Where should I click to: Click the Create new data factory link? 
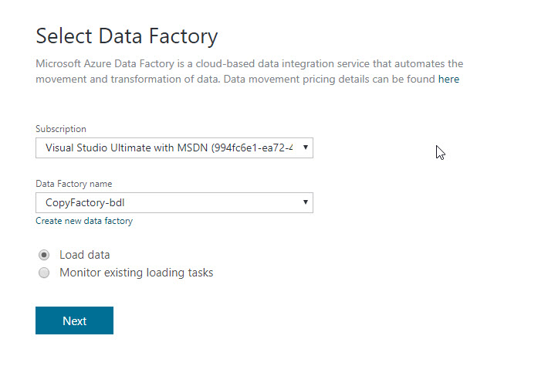84,221
